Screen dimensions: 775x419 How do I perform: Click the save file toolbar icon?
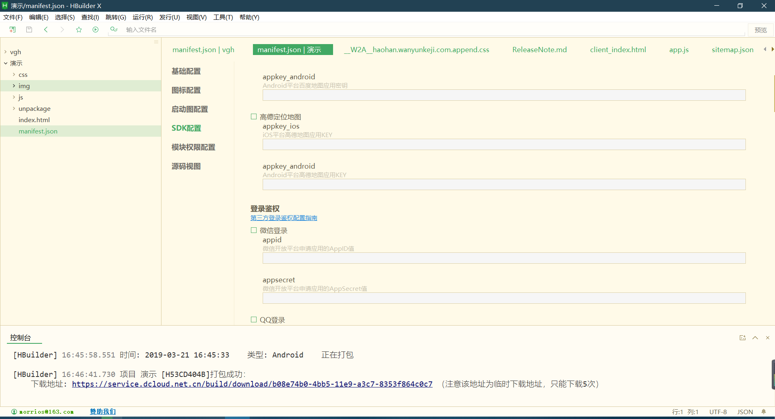[29, 30]
